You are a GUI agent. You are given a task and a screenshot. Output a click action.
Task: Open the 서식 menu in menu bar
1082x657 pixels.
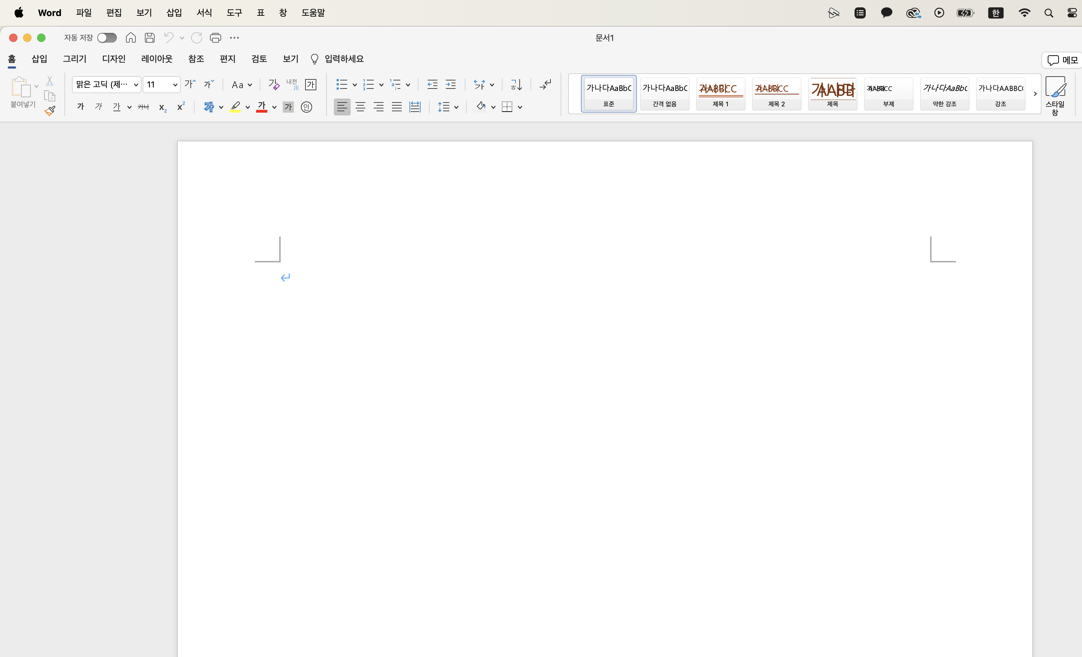pyautogui.click(x=204, y=13)
